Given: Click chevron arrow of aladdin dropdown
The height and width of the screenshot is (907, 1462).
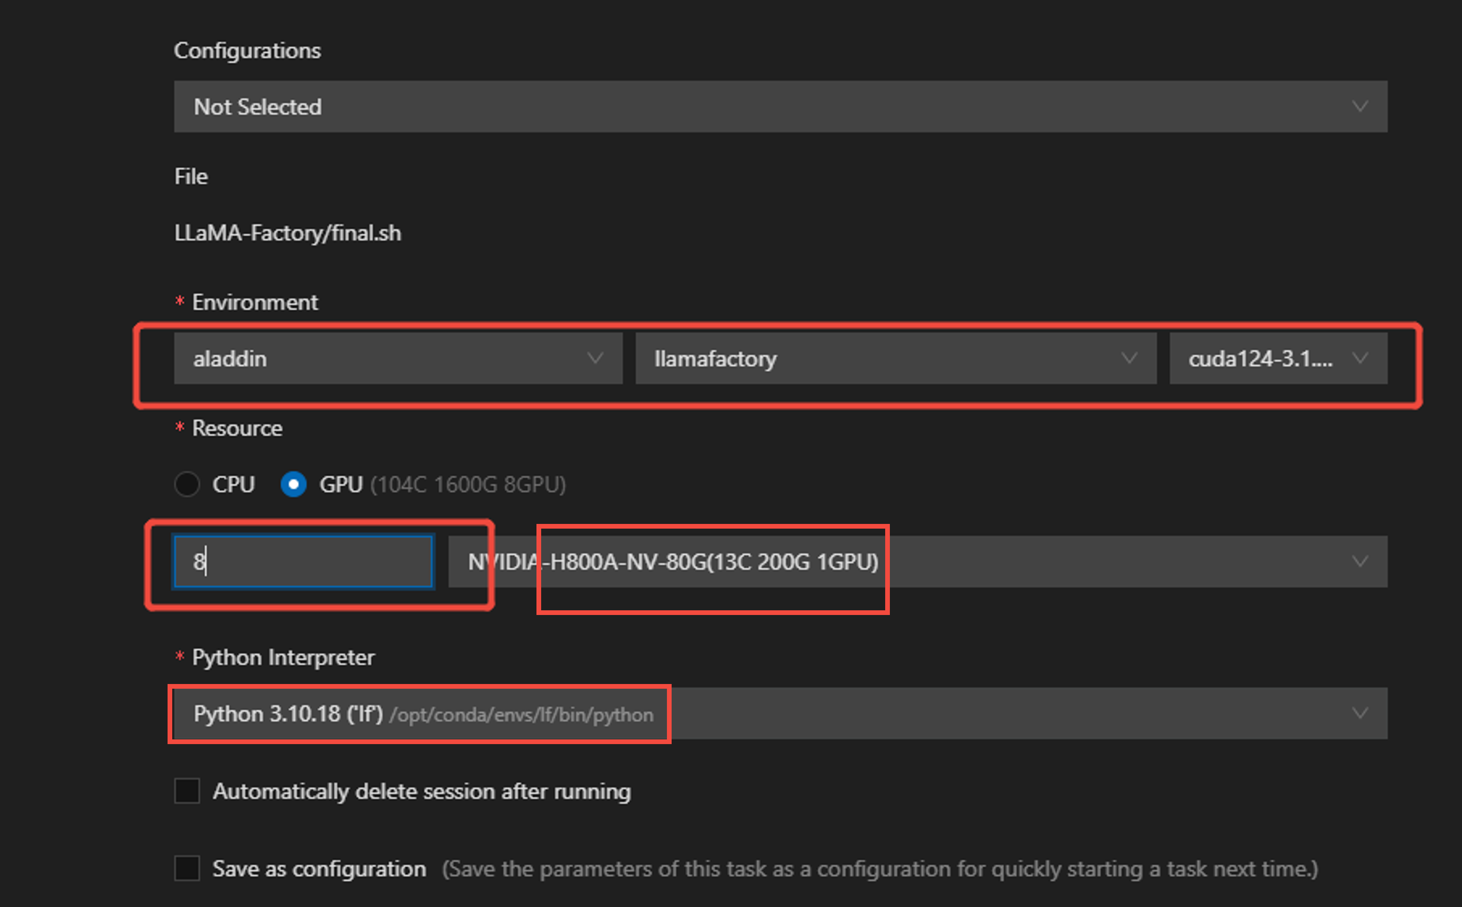Looking at the screenshot, I should [x=595, y=359].
